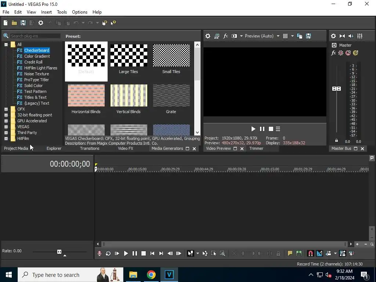
Task: Click Go to Start transport button
Action: (x=152, y=253)
